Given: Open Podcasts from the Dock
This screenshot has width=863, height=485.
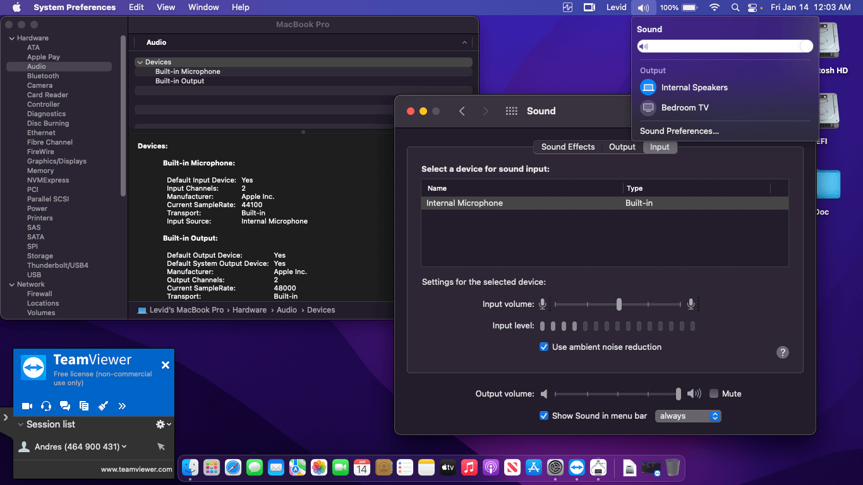Looking at the screenshot, I should [490, 467].
